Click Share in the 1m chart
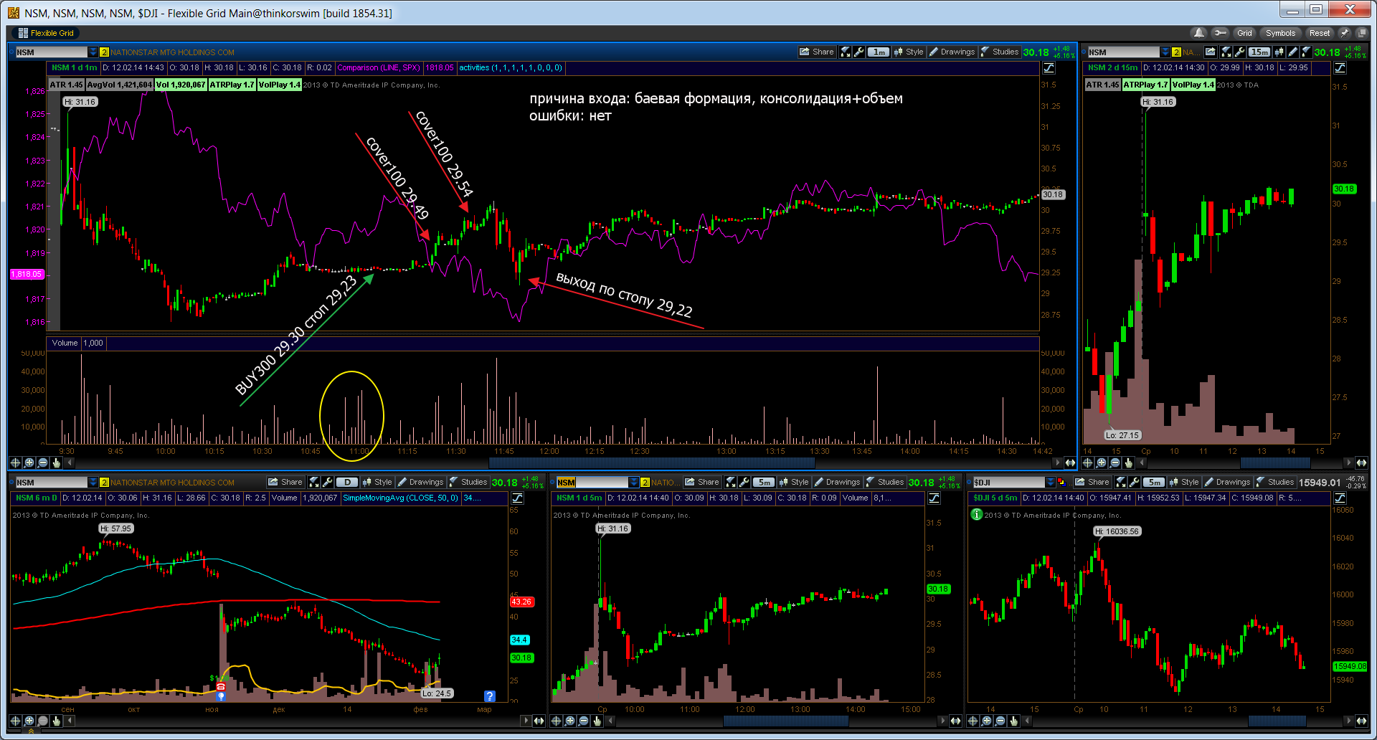 click(x=817, y=52)
